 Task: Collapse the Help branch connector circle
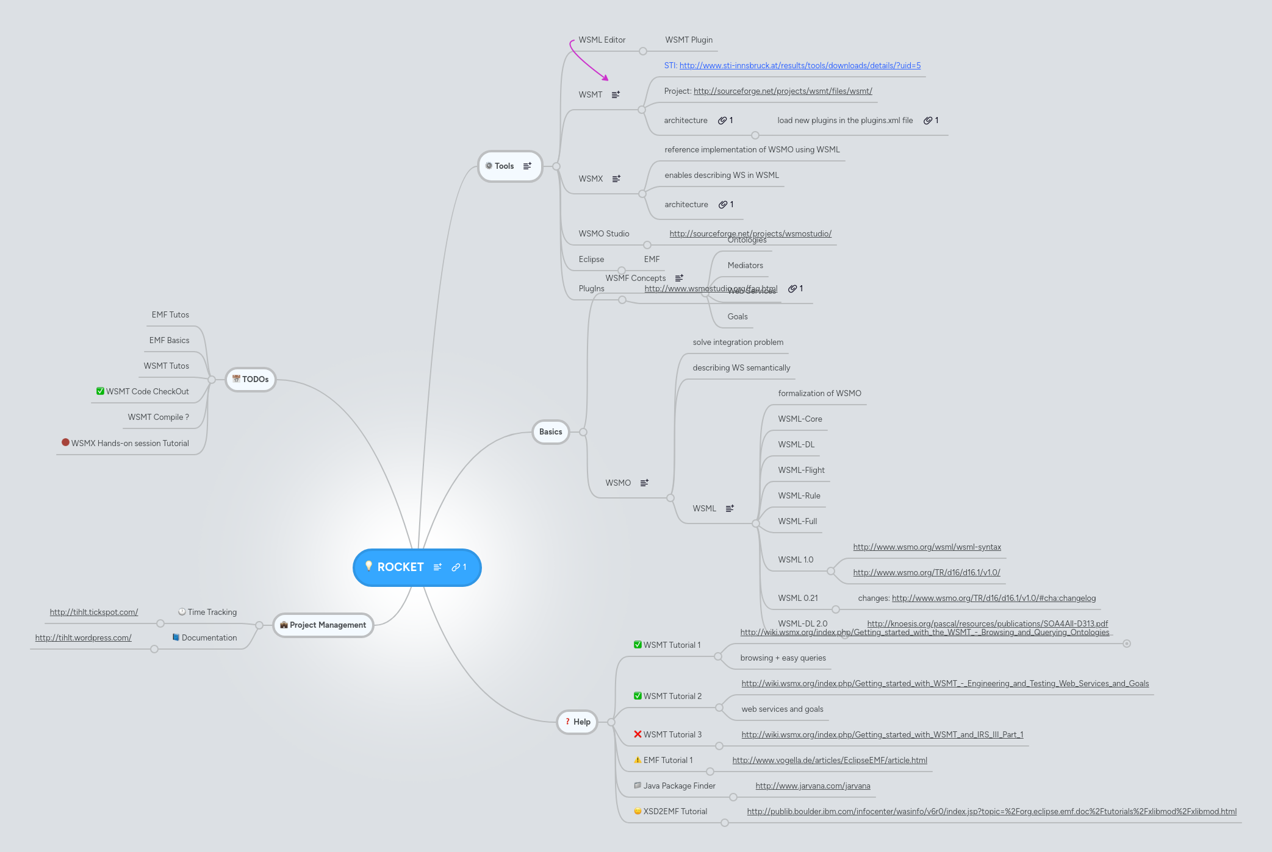610,722
